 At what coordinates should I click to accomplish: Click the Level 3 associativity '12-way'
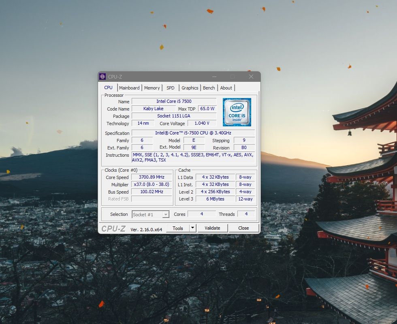245,199
